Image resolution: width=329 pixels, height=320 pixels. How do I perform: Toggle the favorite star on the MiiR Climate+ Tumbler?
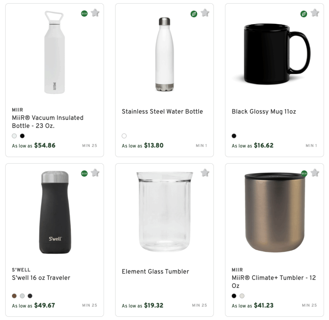point(315,173)
